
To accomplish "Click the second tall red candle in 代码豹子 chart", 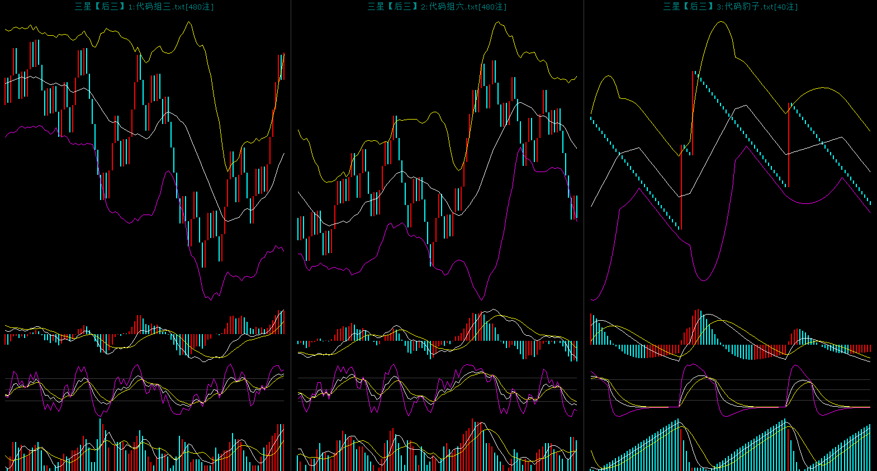I will pyautogui.click(x=789, y=144).
